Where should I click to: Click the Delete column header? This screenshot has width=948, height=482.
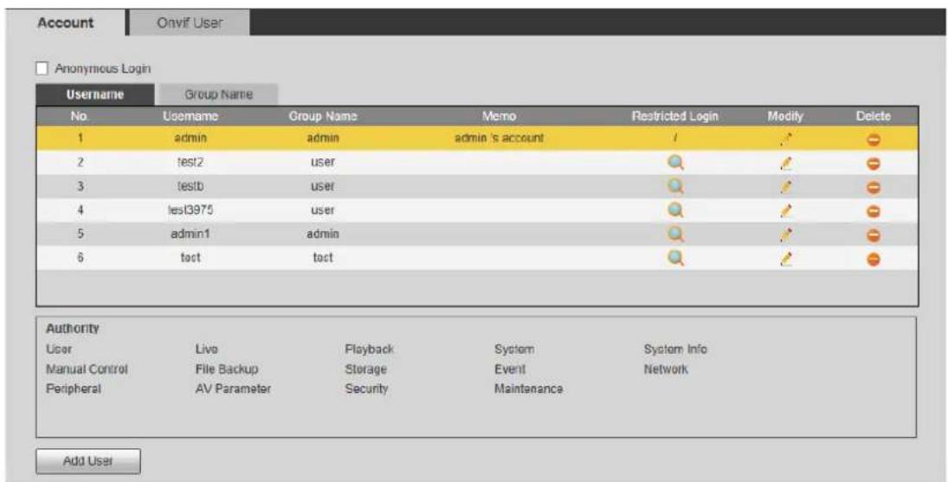point(873,116)
